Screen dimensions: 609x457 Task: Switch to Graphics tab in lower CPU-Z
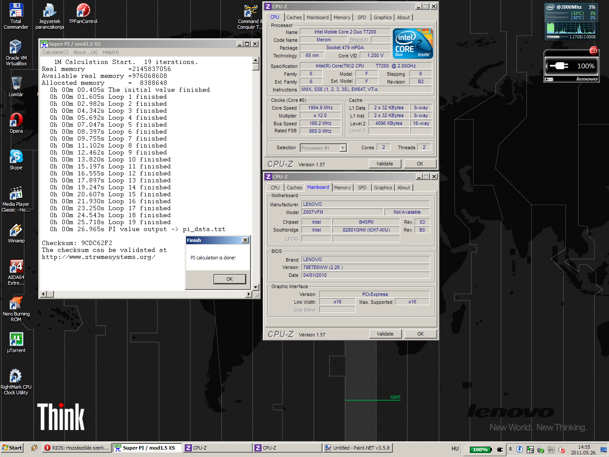[x=383, y=188]
